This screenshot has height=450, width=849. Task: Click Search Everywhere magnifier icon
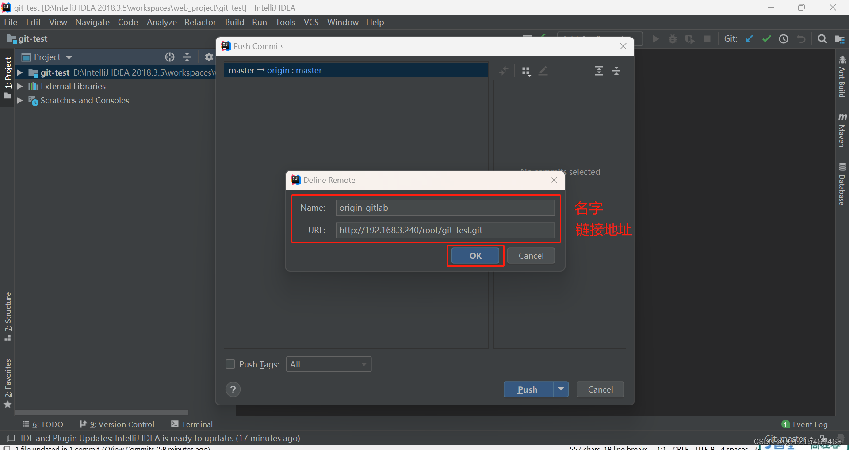(822, 39)
